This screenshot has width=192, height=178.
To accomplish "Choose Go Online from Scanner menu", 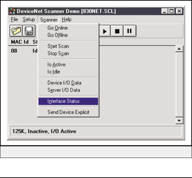I will point(68,28).
